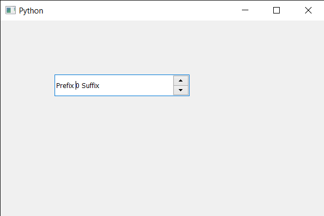Click gray background left of the spin box
The image size is (324, 216).
pos(27,85)
